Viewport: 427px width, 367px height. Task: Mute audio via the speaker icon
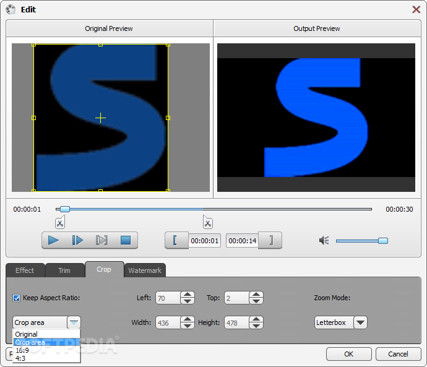(x=324, y=240)
